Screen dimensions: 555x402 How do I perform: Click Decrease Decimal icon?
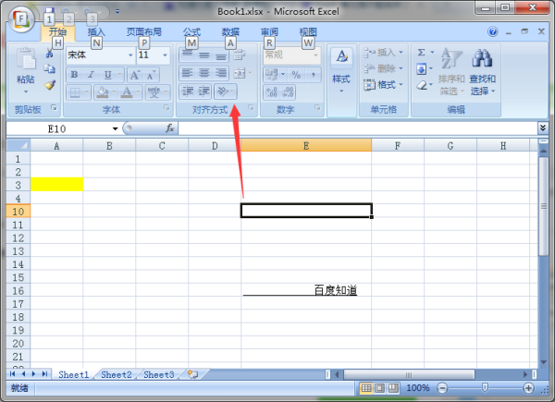coord(288,92)
